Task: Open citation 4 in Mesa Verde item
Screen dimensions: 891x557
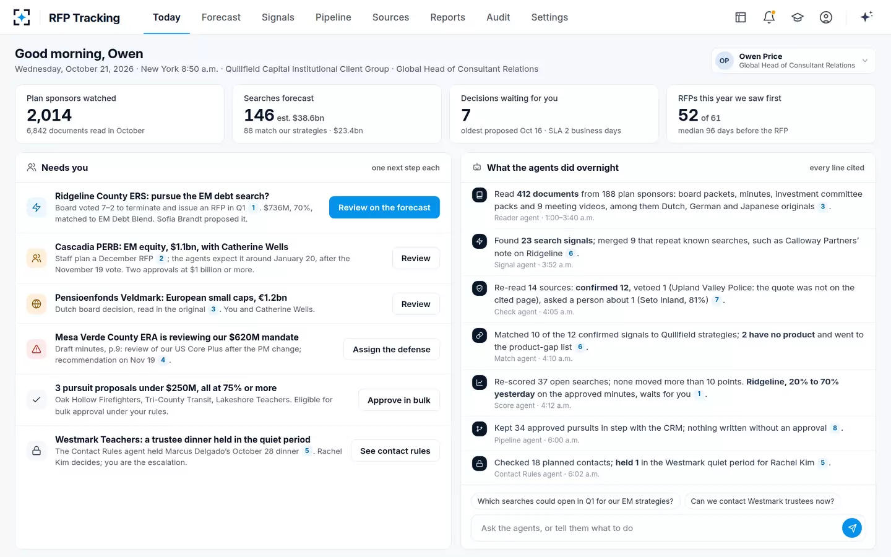Action: [163, 360]
